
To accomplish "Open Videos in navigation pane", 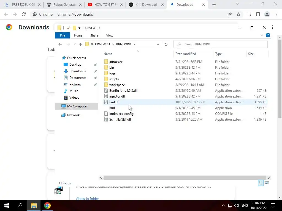I will pos(74,98).
